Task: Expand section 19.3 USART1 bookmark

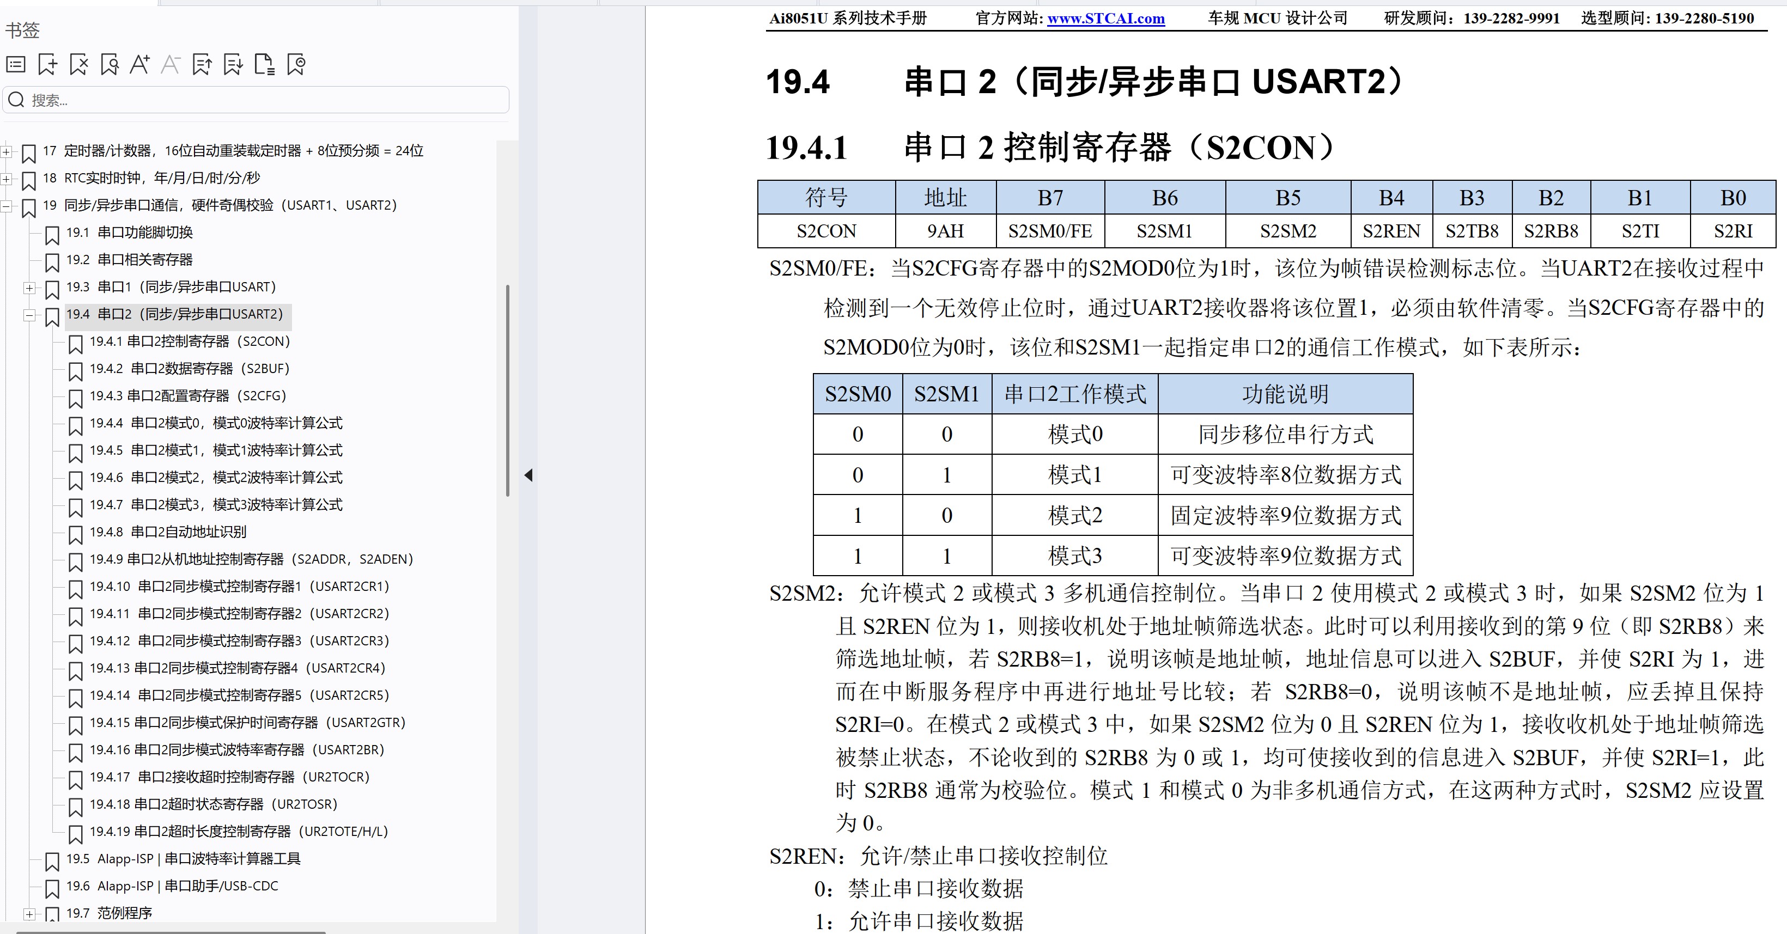Action: tap(29, 287)
